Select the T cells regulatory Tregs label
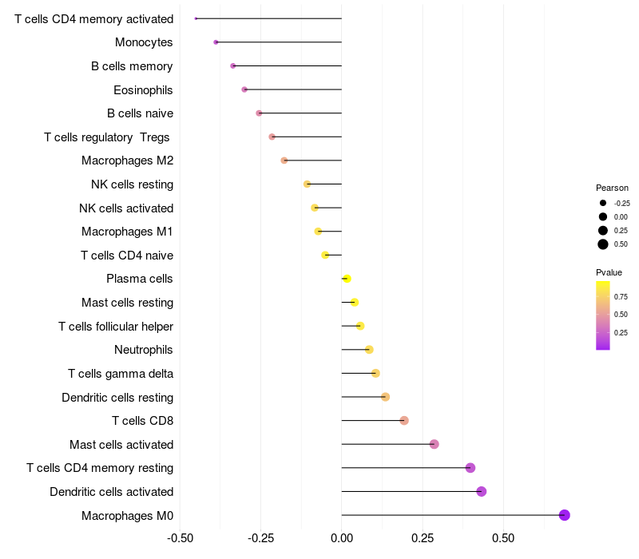This screenshot has height=559, width=639. (x=107, y=137)
